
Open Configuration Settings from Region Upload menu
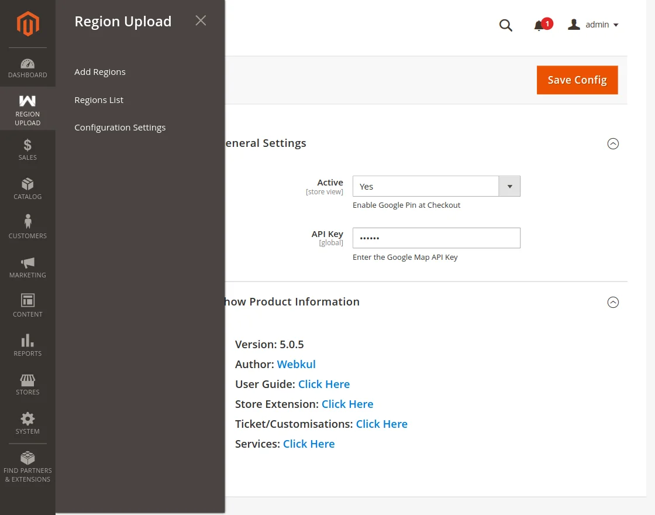[x=120, y=127]
